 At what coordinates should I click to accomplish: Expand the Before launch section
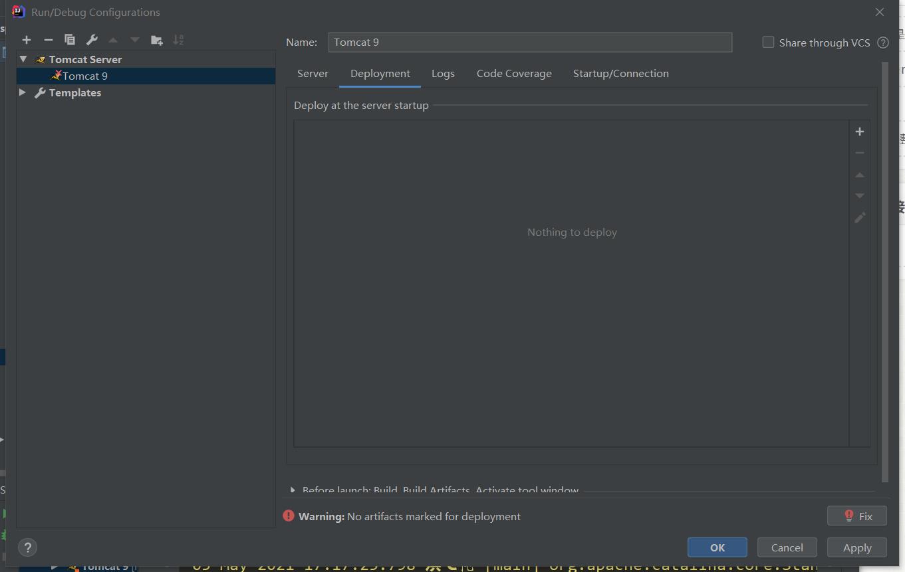293,490
